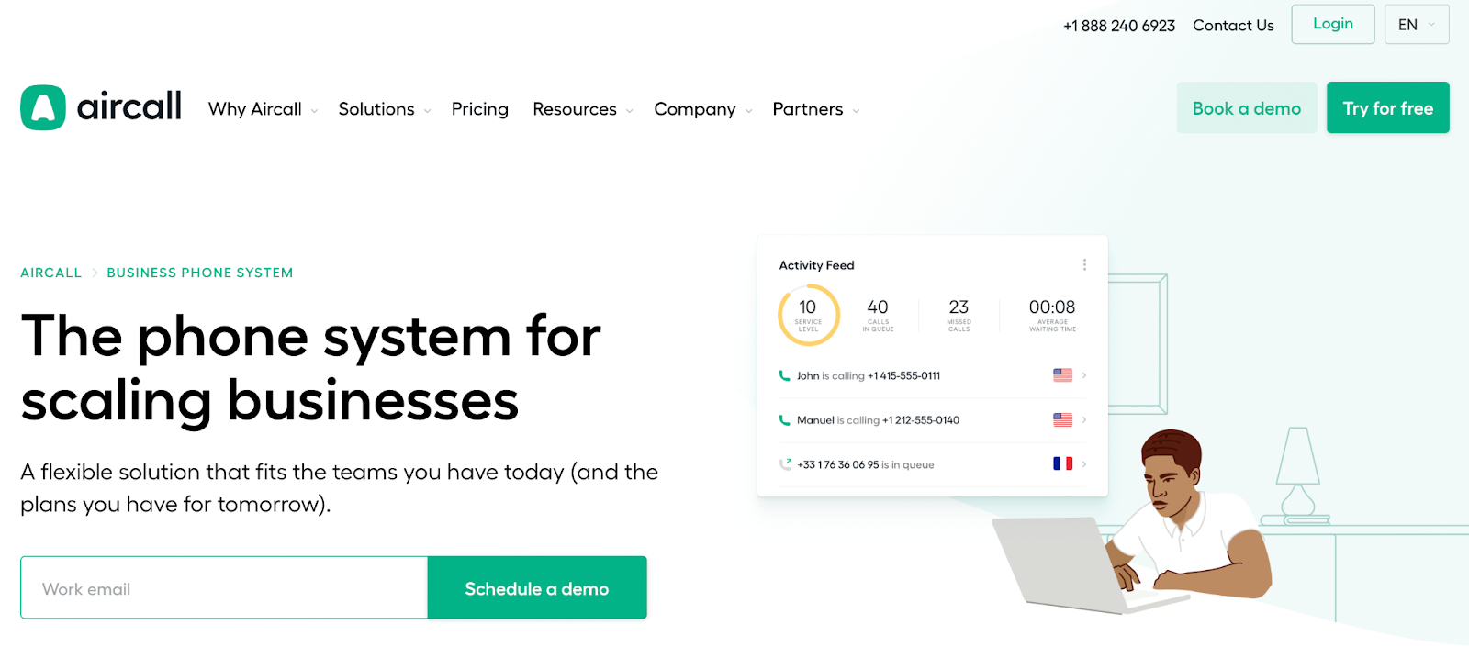Expand the Why Aircall dropdown menu
The height and width of the screenshot is (658, 1469).
tap(263, 109)
